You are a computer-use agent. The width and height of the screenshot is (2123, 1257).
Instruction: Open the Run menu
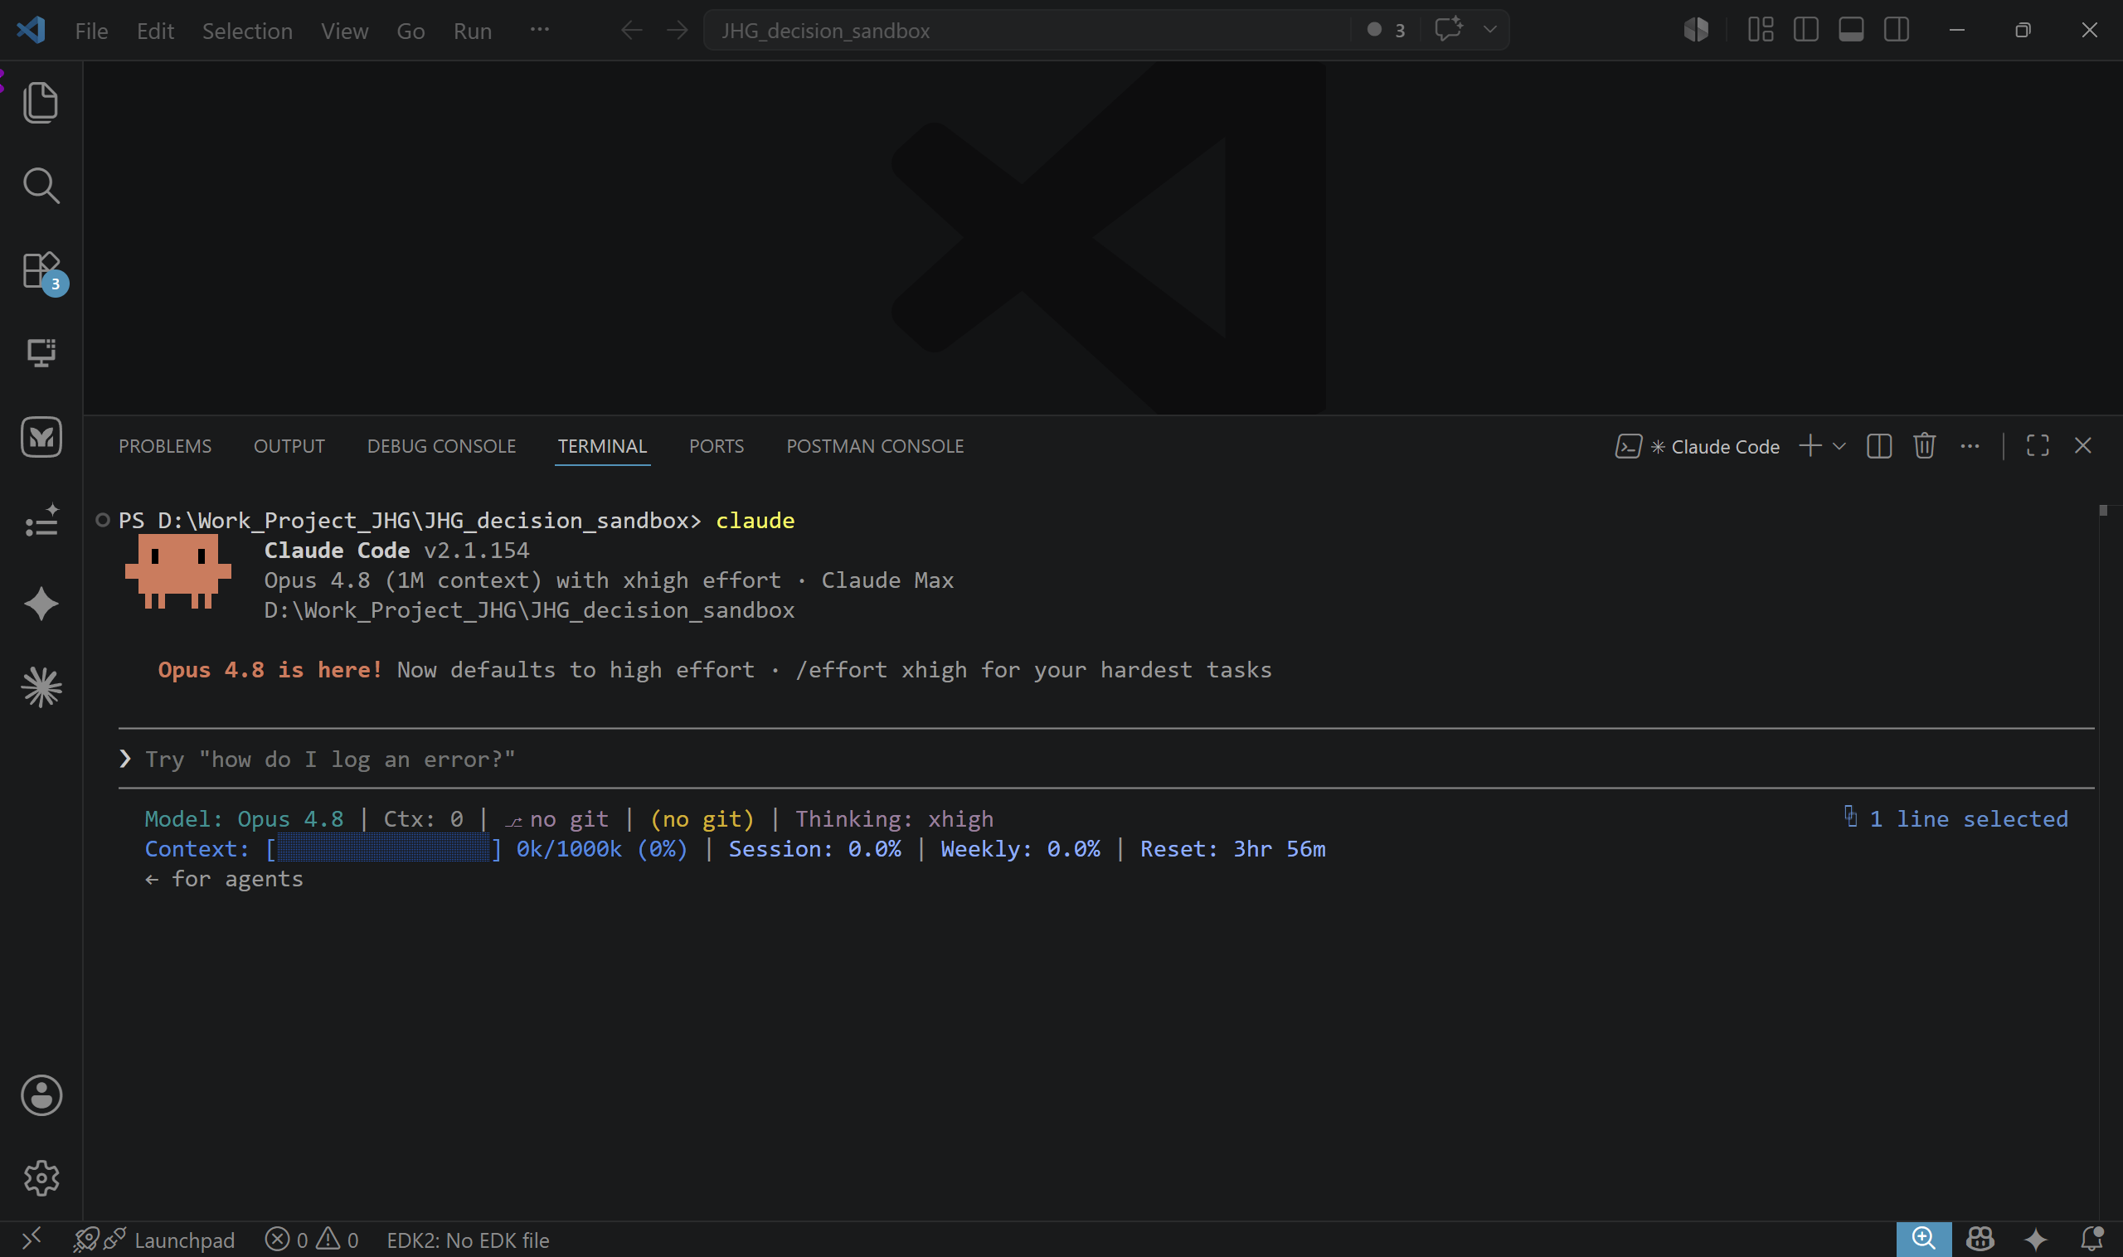(473, 31)
